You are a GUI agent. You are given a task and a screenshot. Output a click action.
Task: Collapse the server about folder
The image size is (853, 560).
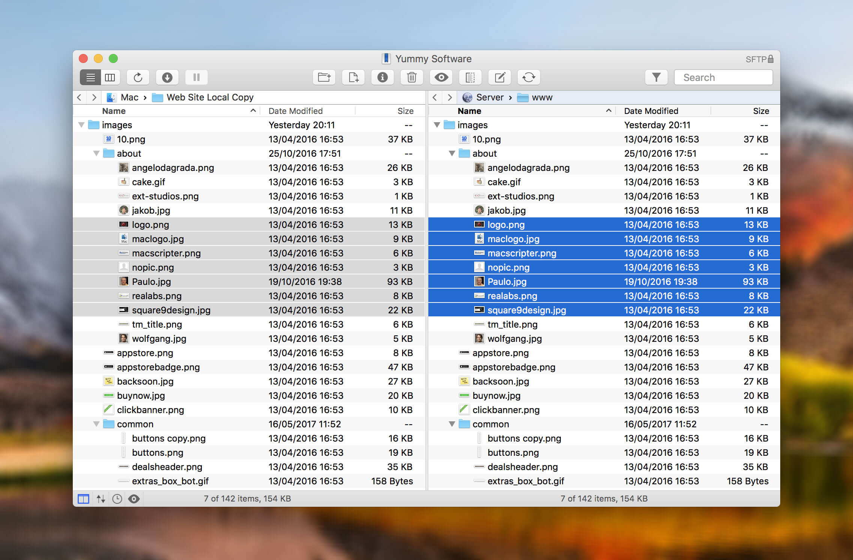(452, 153)
